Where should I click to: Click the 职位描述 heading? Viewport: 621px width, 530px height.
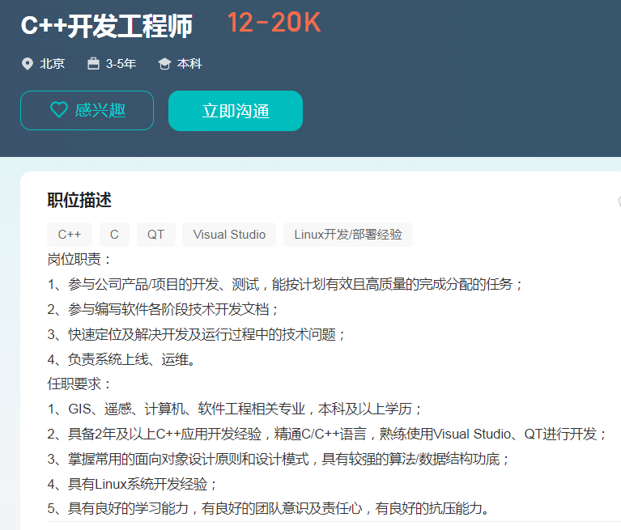(x=79, y=200)
